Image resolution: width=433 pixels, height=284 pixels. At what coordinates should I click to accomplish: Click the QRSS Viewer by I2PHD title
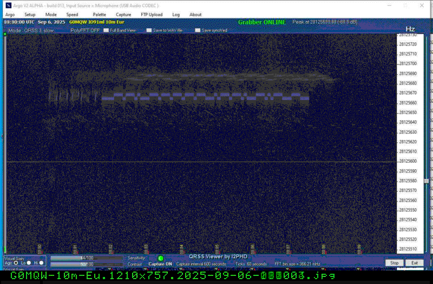[218, 256]
